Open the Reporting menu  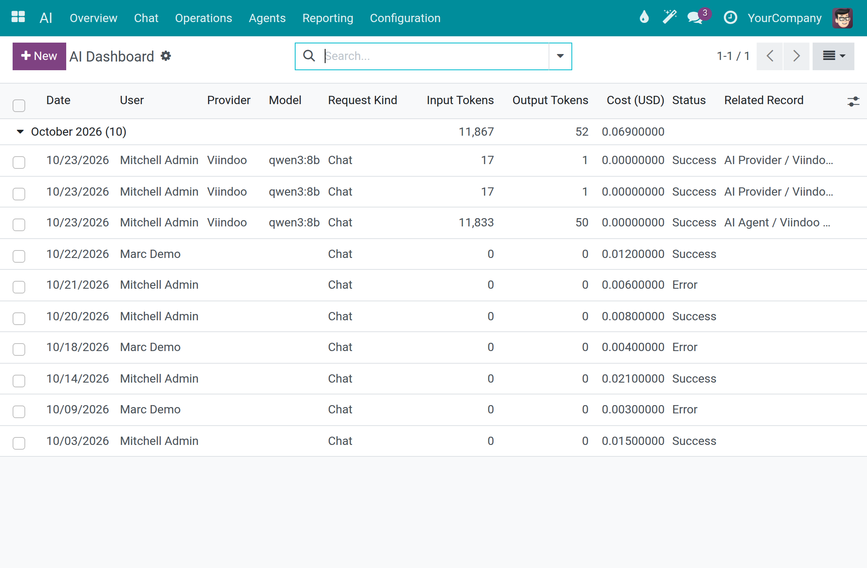[327, 18]
